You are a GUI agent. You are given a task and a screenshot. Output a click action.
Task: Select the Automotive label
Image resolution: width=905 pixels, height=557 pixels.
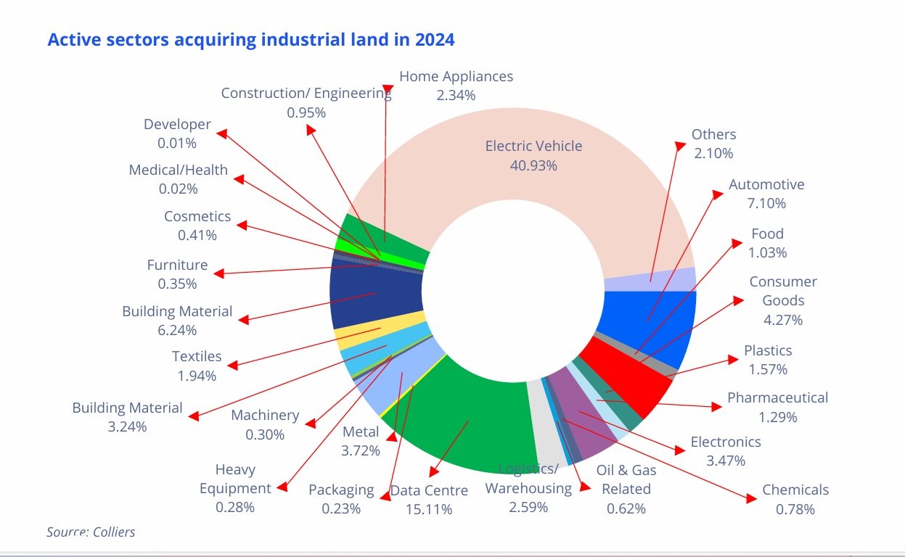(x=766, y=194)
